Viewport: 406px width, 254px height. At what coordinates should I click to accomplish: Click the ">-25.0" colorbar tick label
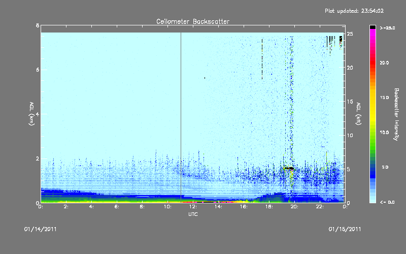pyautogui.click(x=387, y=28)
